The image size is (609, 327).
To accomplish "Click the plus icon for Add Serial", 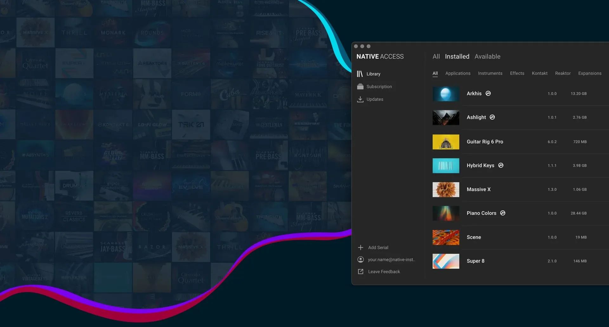I will coord(361,247).
